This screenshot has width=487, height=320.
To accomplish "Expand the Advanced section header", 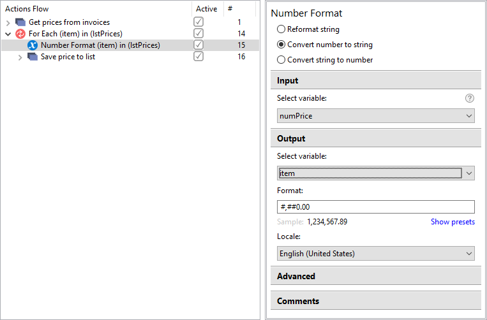I will tap(376, 276).
